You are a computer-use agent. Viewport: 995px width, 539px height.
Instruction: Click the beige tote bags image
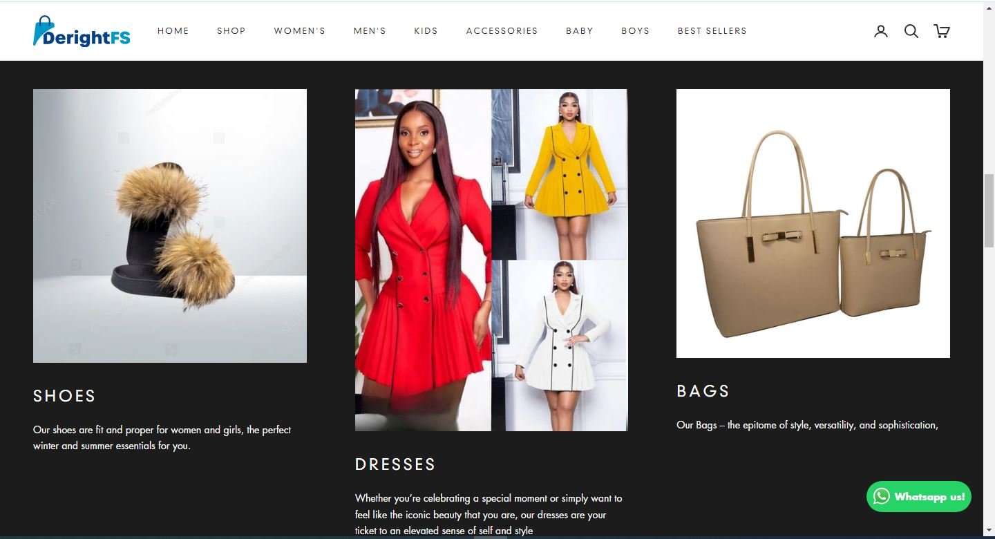(813, 223)
